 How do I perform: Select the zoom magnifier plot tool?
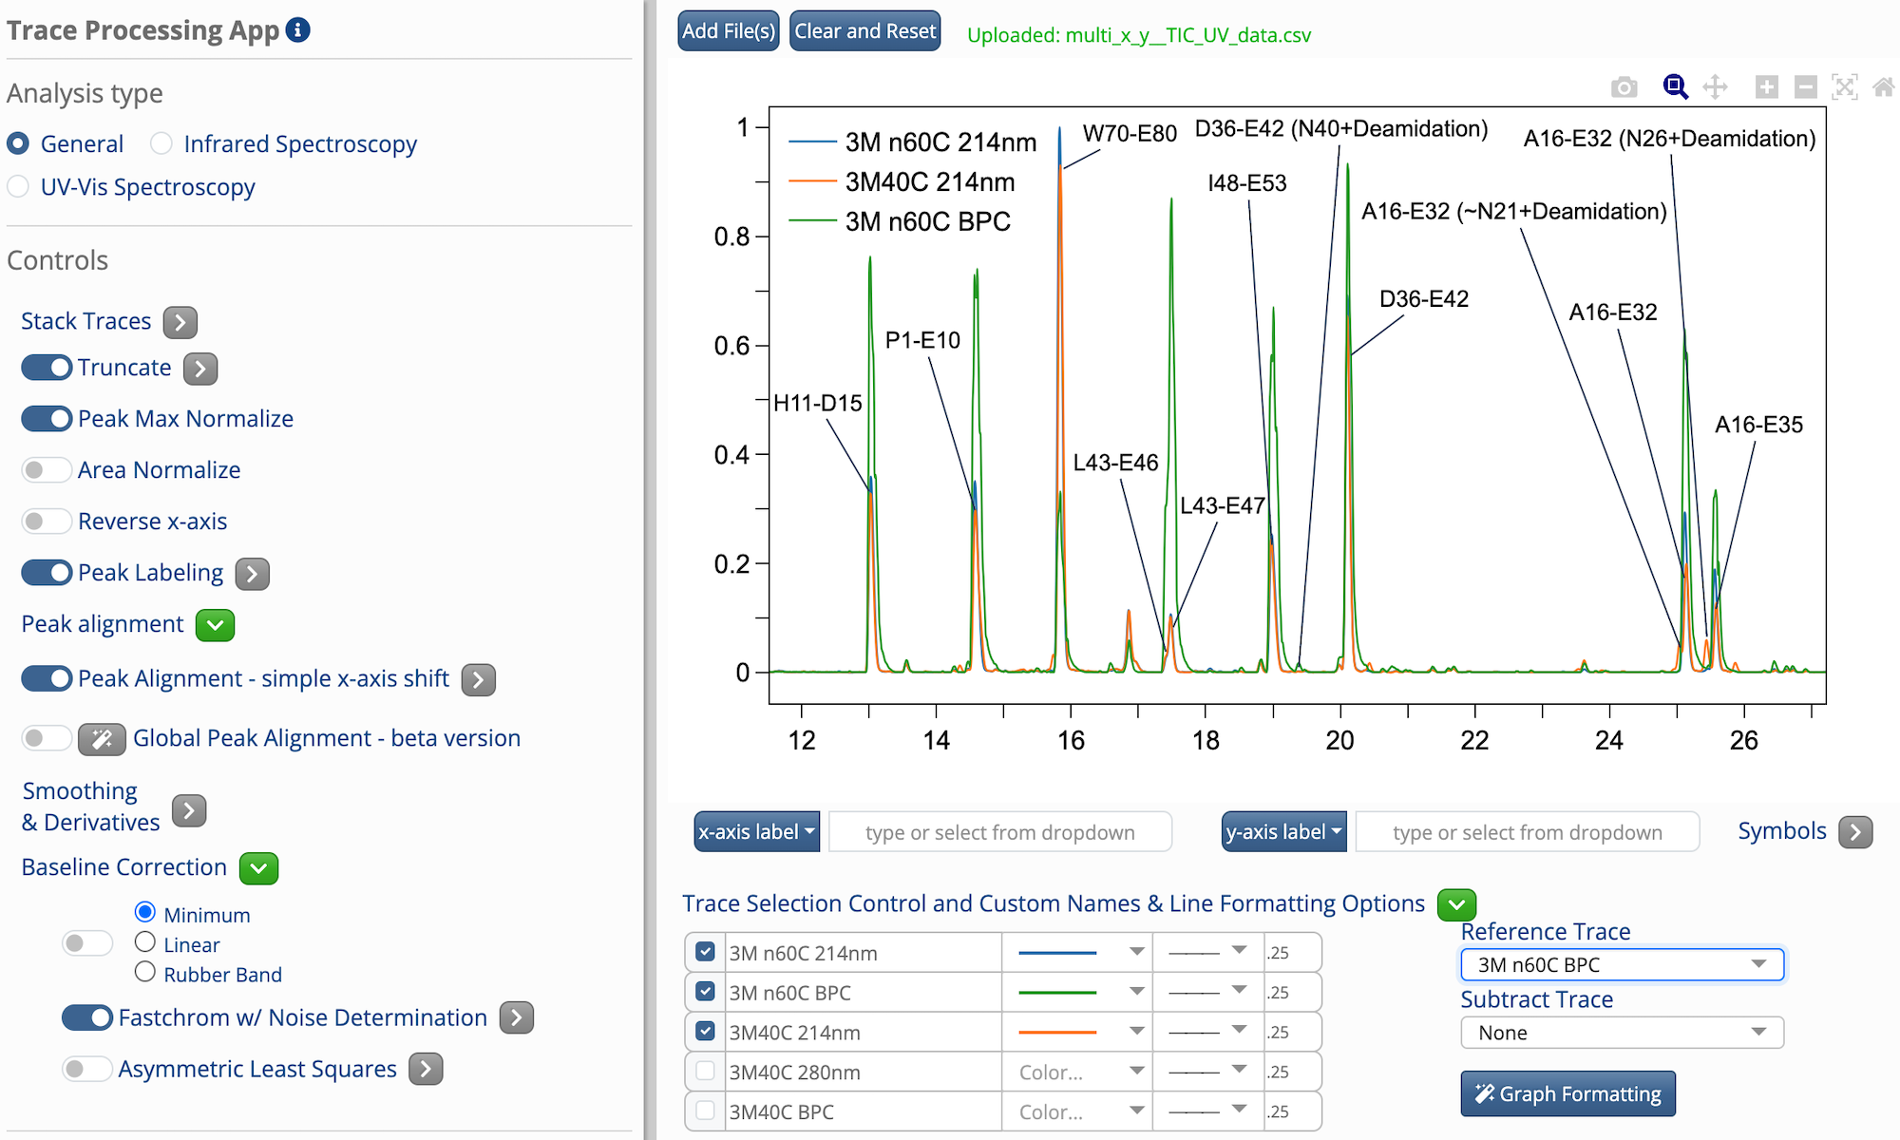pyautogui.click(x=1675, y=87)
